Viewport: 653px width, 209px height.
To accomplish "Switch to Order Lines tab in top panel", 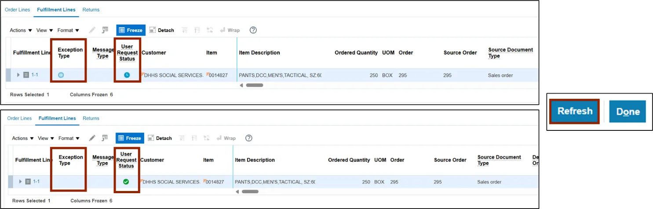I will [18, 10].
